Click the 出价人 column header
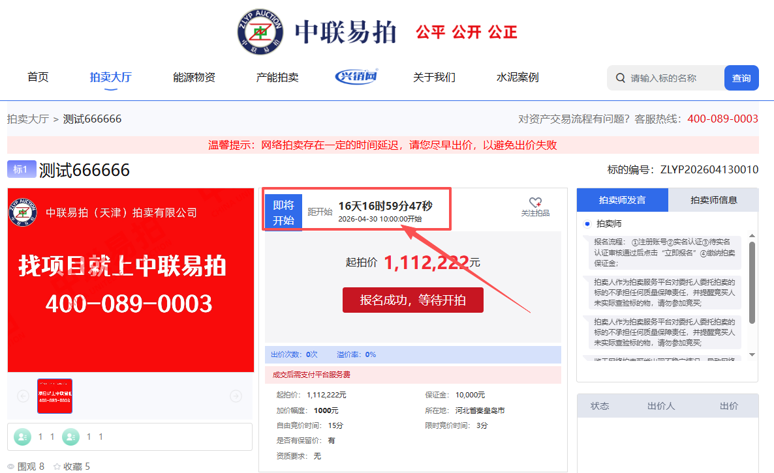This screenshot has height=473, width=774. [x=661, y=406]
